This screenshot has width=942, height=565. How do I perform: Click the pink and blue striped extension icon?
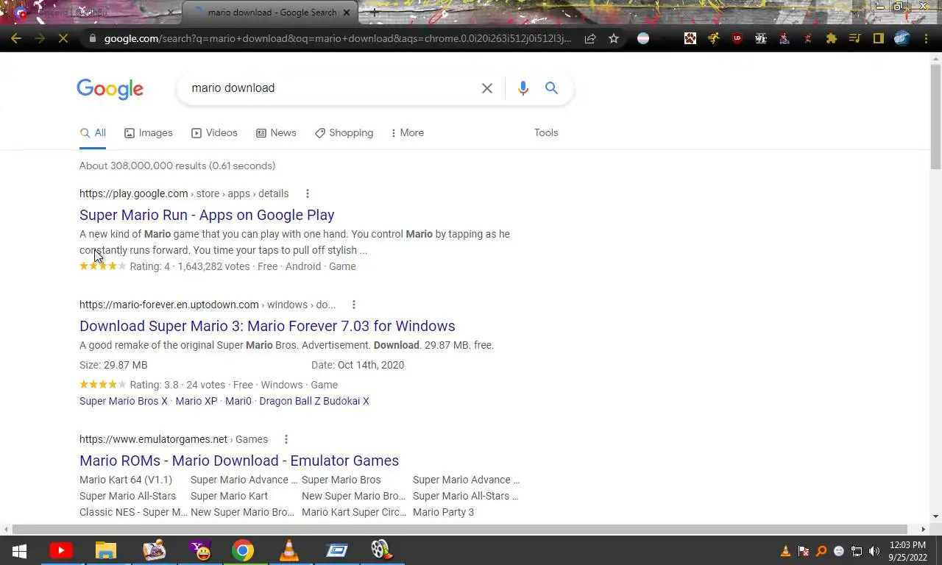tap(643, 38)
